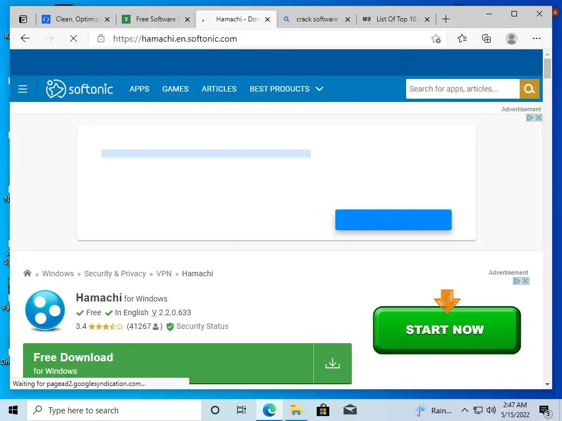Click the blue button in the banner ad
Screen dimensions: 562x421
click(393, 220)
